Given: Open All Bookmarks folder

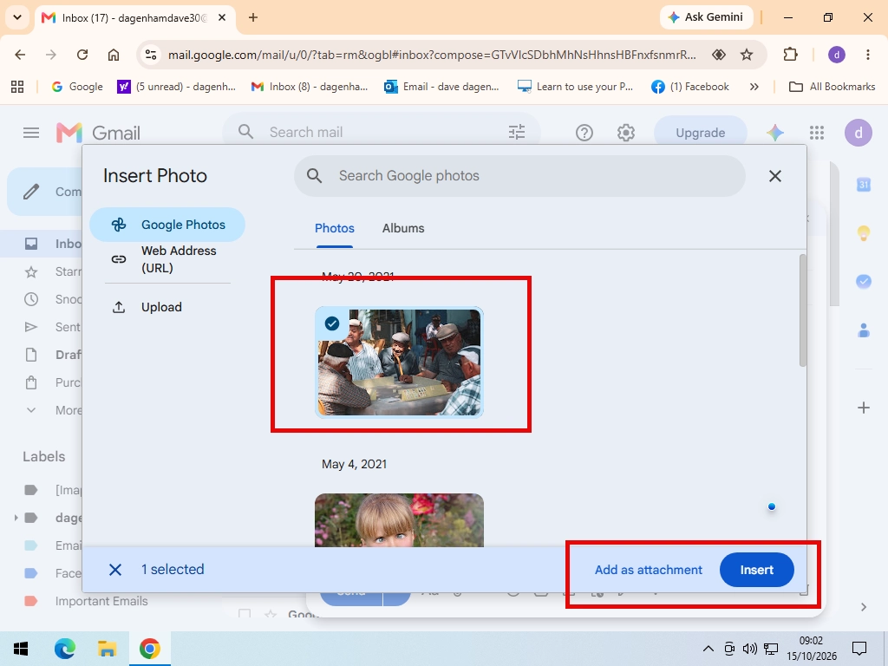Looking at the screenshot, I should click(832, 87).
